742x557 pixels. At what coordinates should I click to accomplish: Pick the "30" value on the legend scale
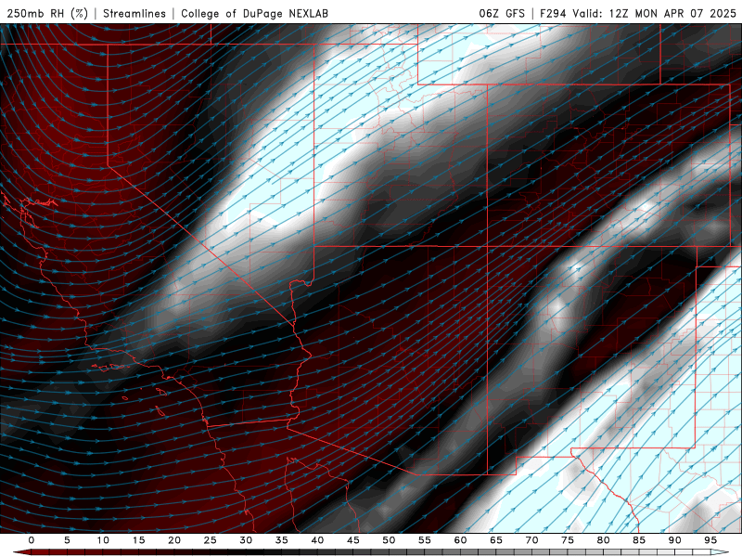[x=246, y=540]
